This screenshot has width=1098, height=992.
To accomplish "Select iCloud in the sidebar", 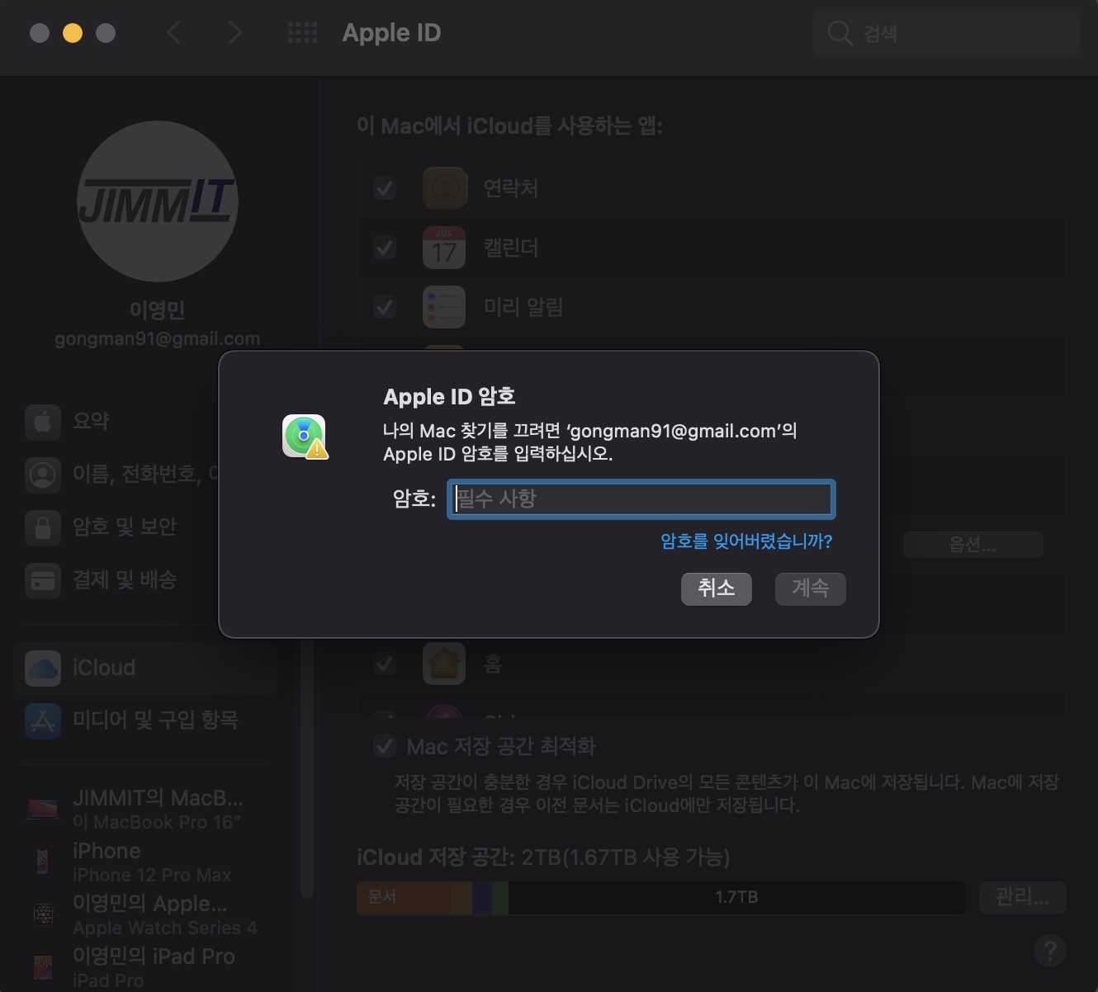I will coord(145,668).
